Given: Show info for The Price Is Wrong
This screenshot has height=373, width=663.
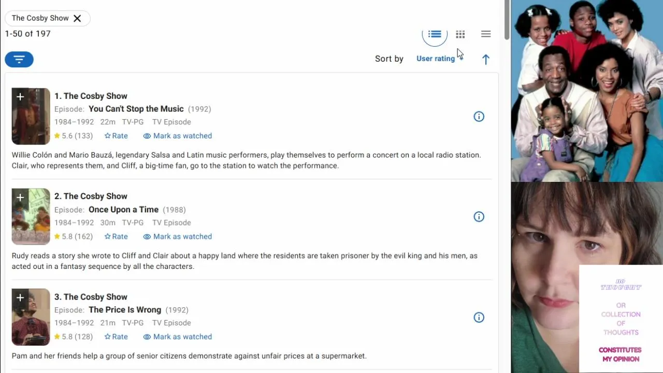Looking at the screenshot, I should pos(479,318).
